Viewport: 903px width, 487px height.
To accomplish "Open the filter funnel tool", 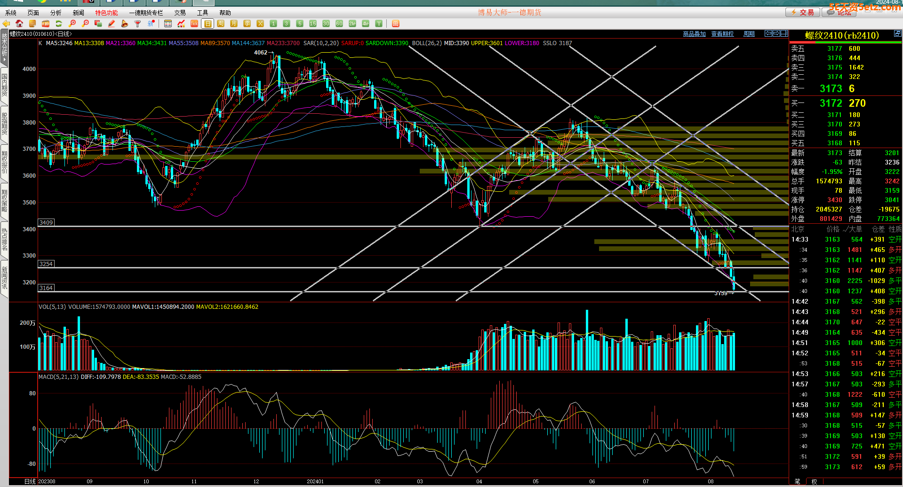I will 138,24.
